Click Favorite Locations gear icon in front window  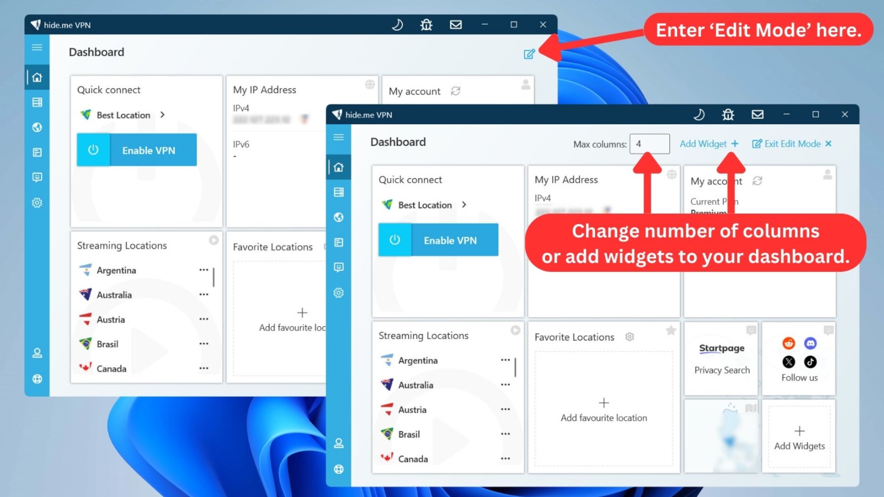[x=629, y=337]
